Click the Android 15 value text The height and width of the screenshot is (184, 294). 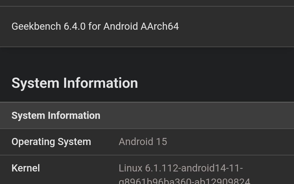click(x=143, y=142)
